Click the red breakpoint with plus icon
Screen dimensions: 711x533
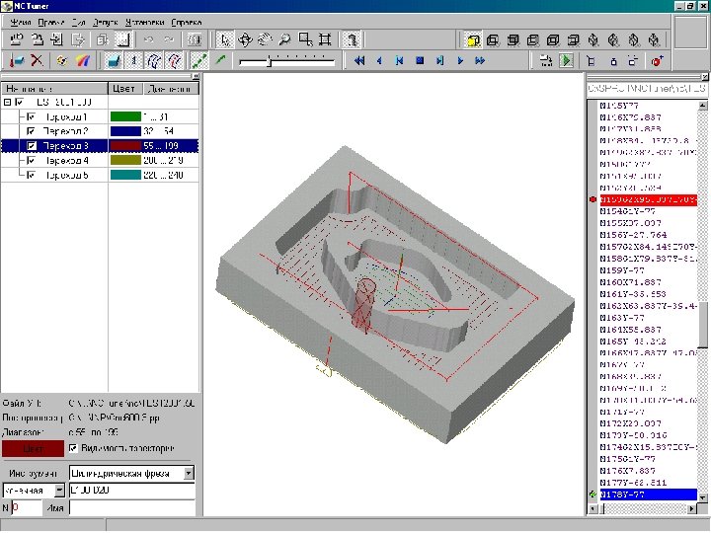tap(657, 61)
